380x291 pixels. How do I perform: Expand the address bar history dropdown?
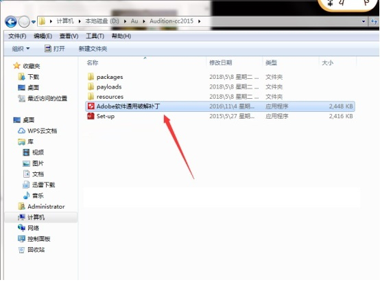pyautogui.click(x=364, y=21)
